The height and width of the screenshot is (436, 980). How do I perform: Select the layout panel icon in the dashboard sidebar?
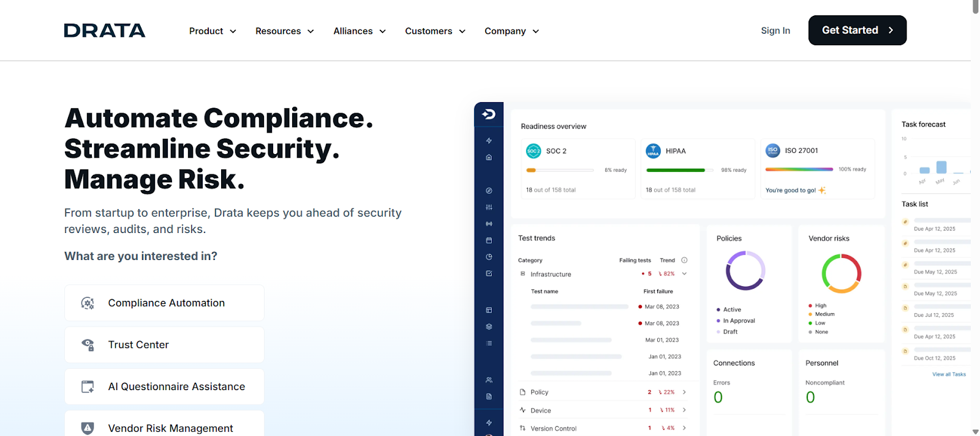coord(489,310)
